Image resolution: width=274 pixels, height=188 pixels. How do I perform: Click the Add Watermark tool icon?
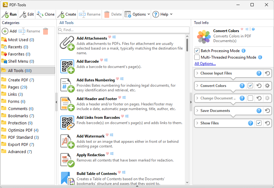pyautogui.click(x=67, y=141)
